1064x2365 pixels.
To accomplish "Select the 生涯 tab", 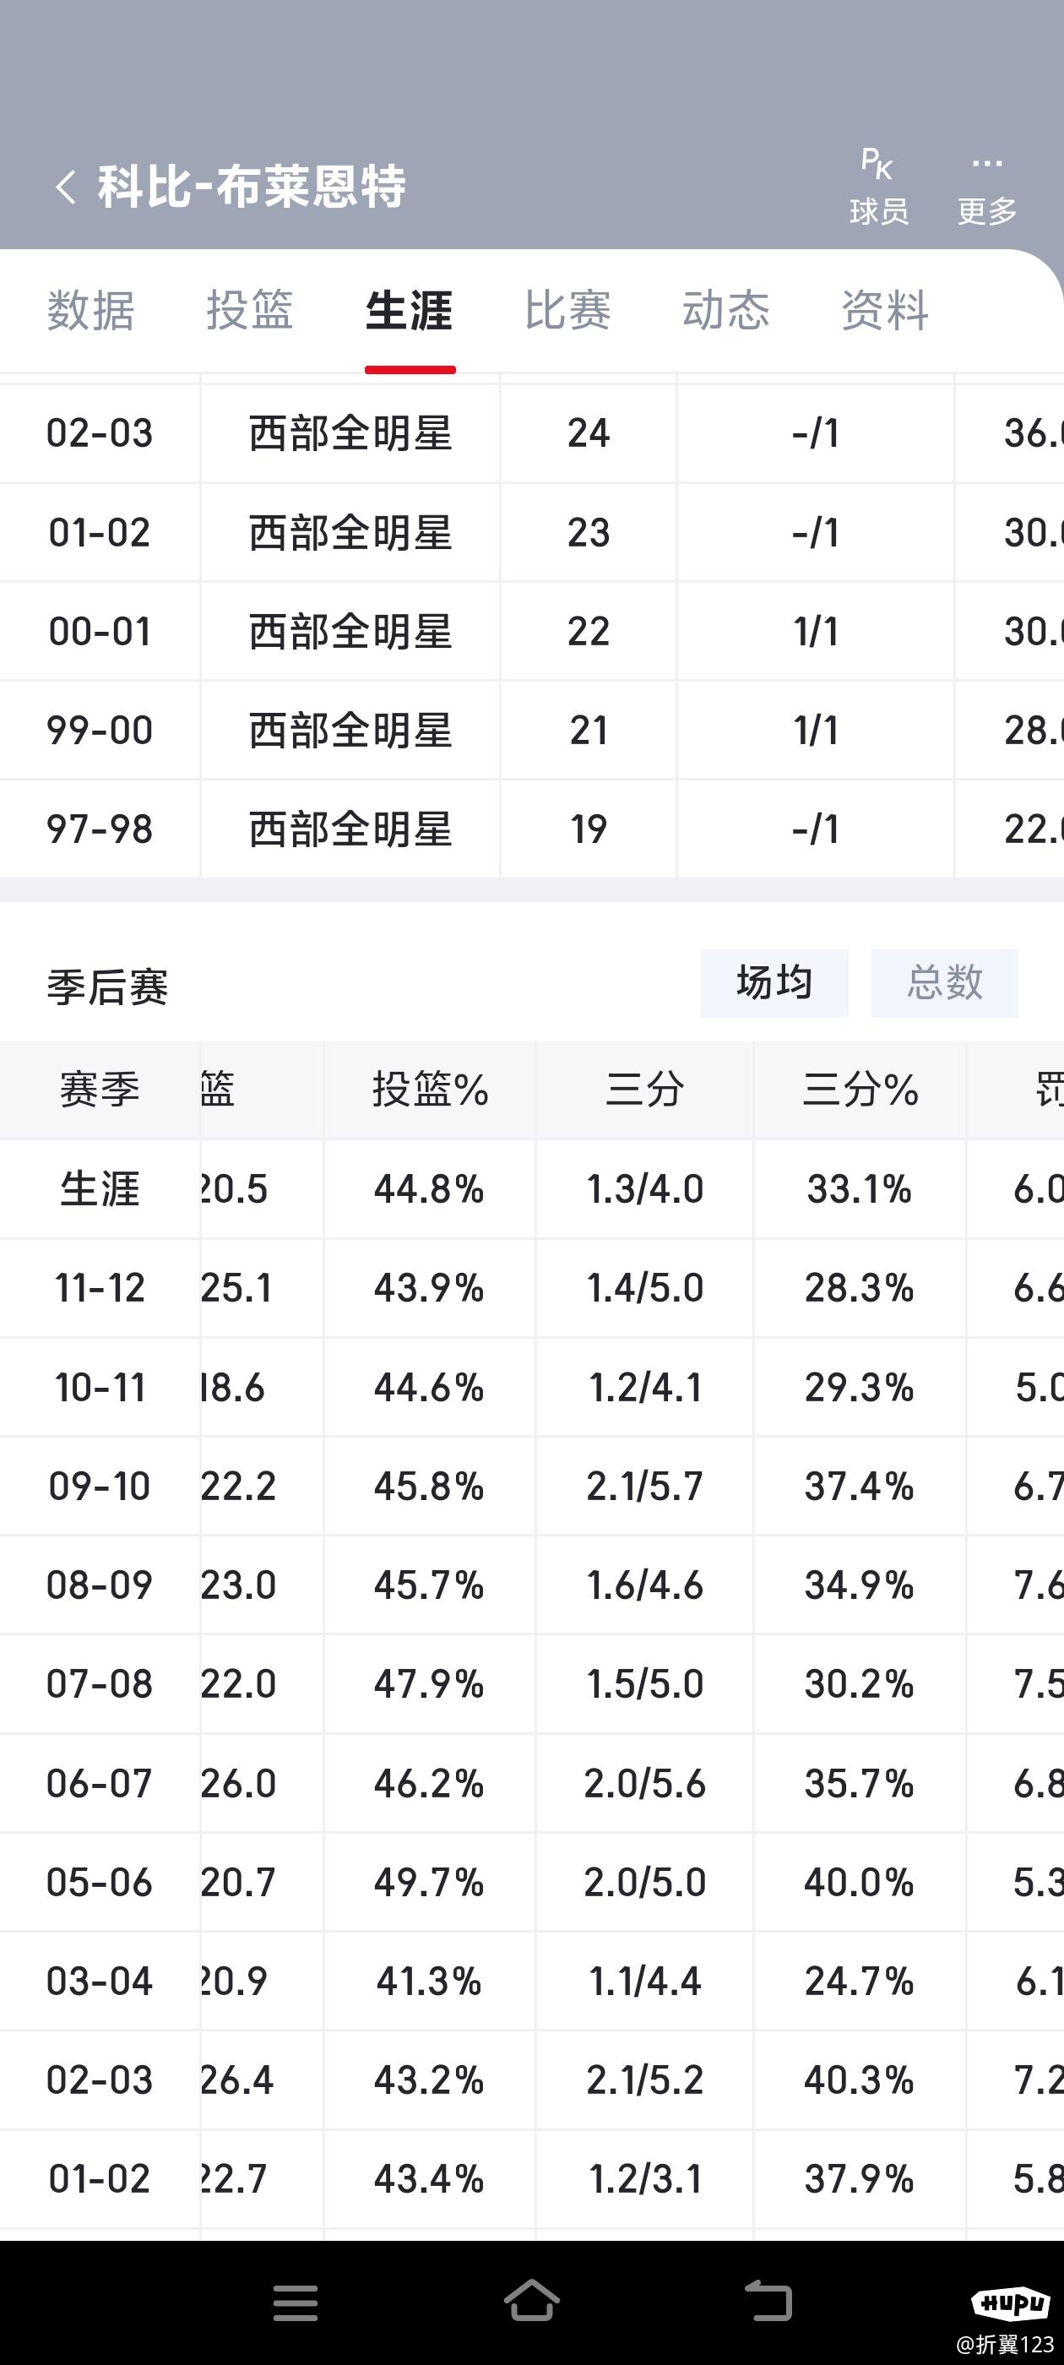I will pyautogui.click(x=410, y=310).
